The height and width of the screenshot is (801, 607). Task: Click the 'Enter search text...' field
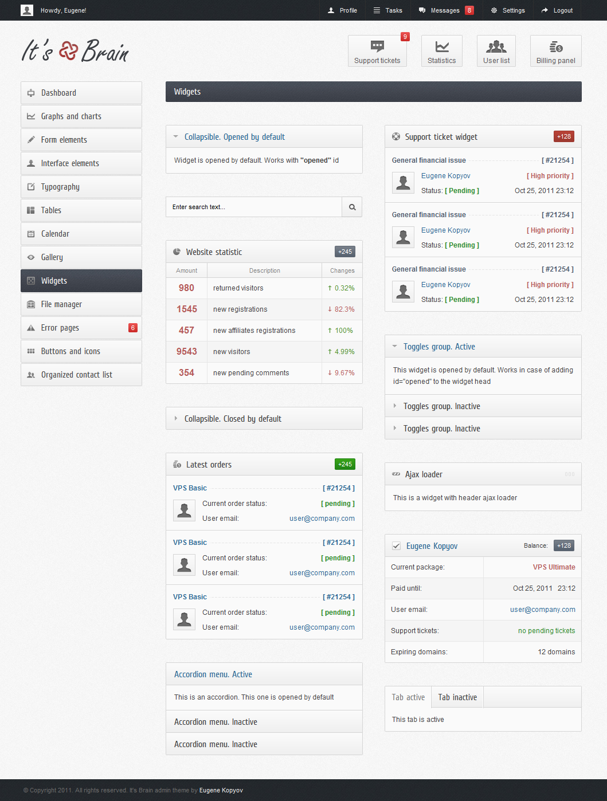point(254,207)
